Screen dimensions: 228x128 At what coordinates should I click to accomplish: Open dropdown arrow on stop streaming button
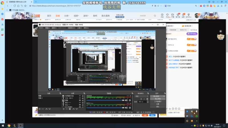164,96
